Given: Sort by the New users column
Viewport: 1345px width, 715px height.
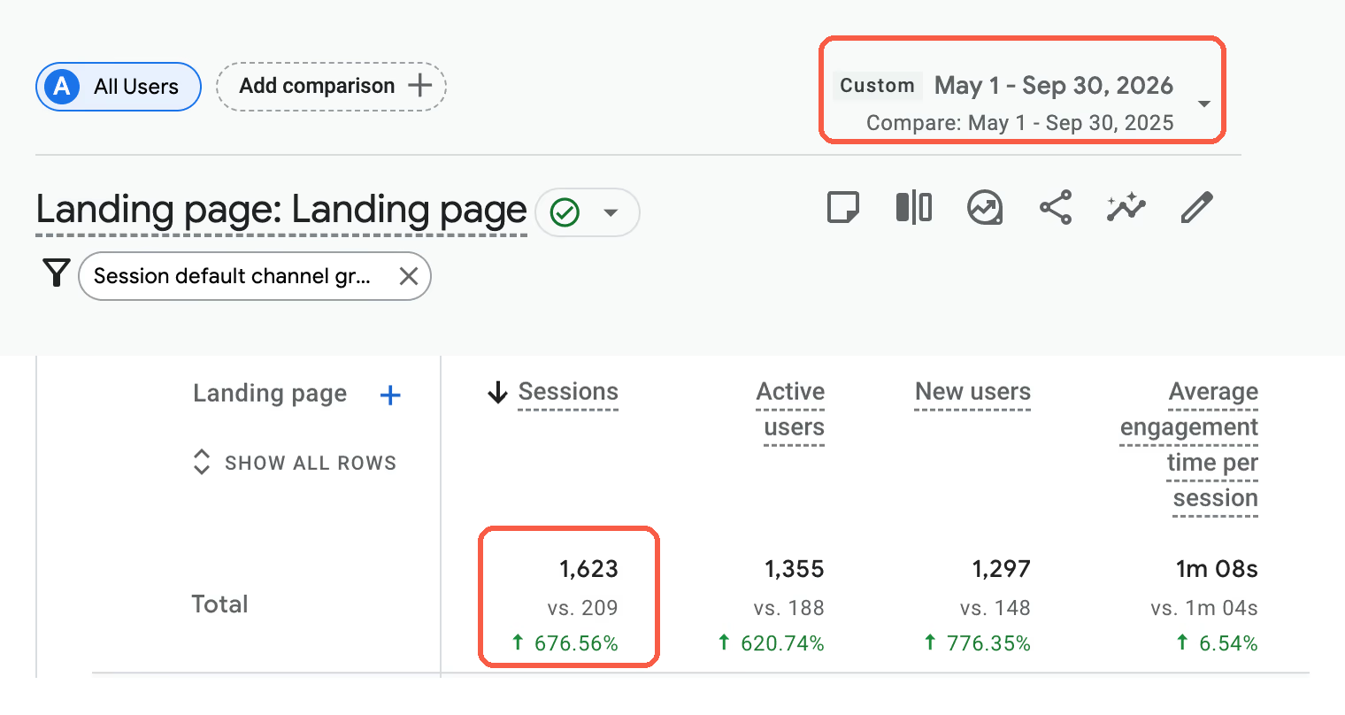Looking at the screenshot, I should (x=973, y=392).
